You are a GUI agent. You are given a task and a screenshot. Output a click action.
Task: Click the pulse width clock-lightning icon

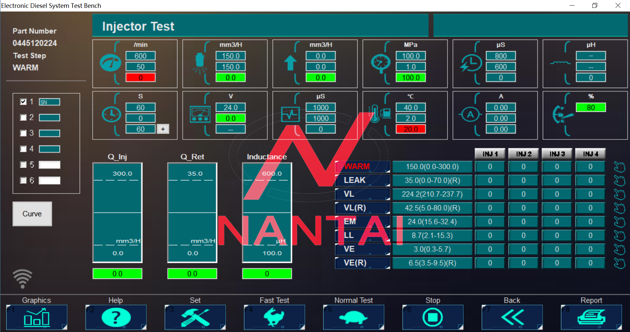(x=471, y=63)
